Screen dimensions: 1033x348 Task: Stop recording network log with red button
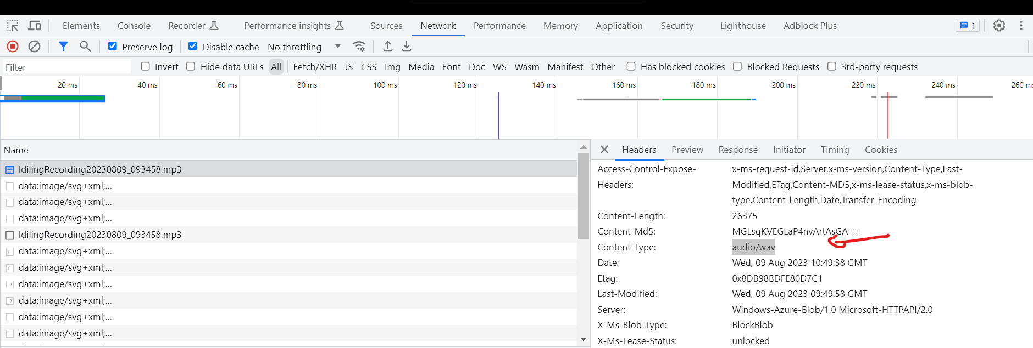point(13,47)
